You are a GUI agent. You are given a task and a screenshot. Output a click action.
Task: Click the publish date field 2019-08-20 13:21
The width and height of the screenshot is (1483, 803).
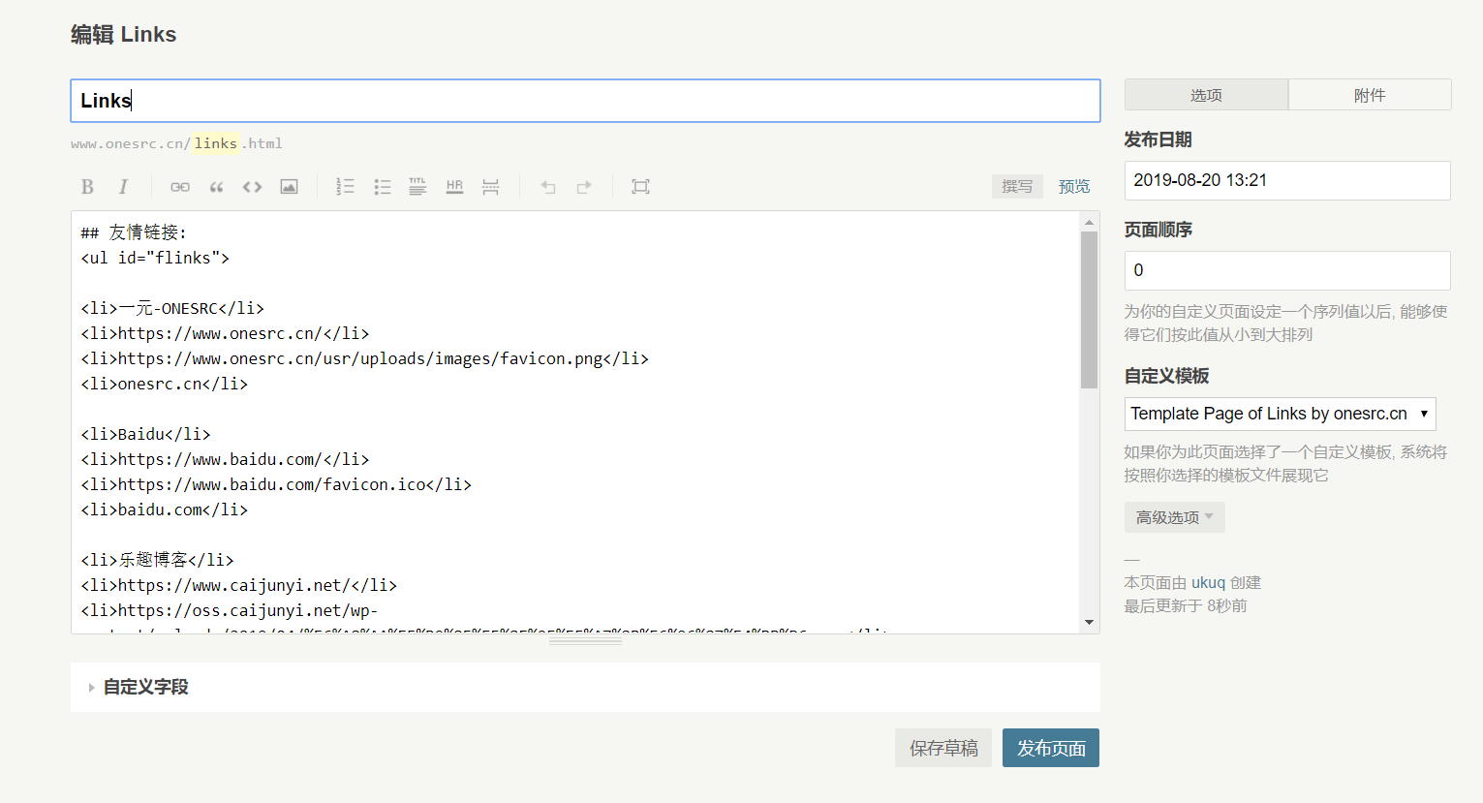[1287, 180]
